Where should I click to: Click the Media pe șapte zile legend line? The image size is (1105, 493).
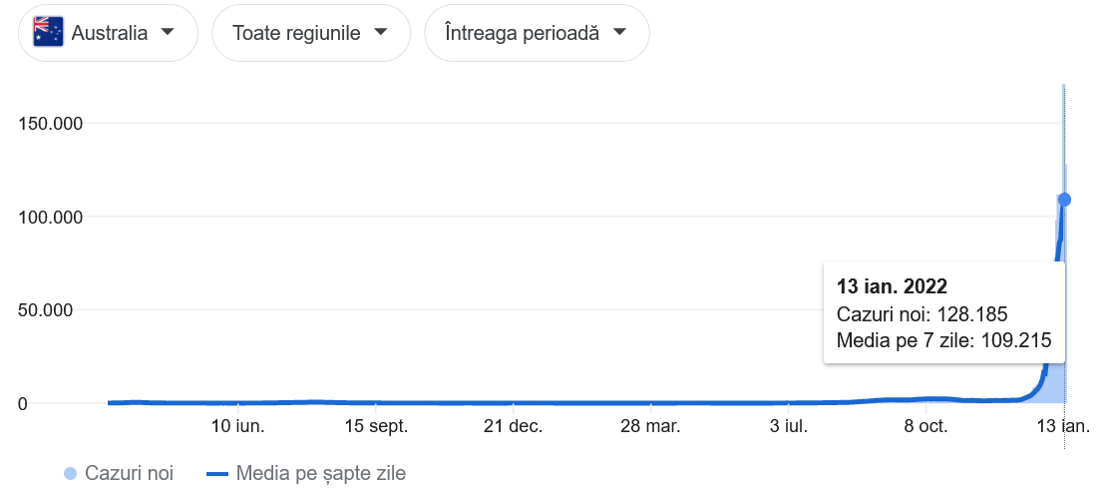[x=217, y=473]
